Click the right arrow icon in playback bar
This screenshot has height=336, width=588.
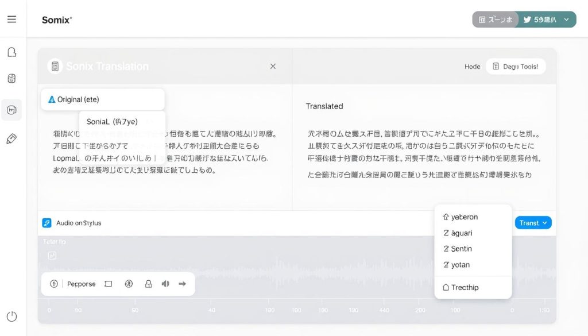click(183, 284)
